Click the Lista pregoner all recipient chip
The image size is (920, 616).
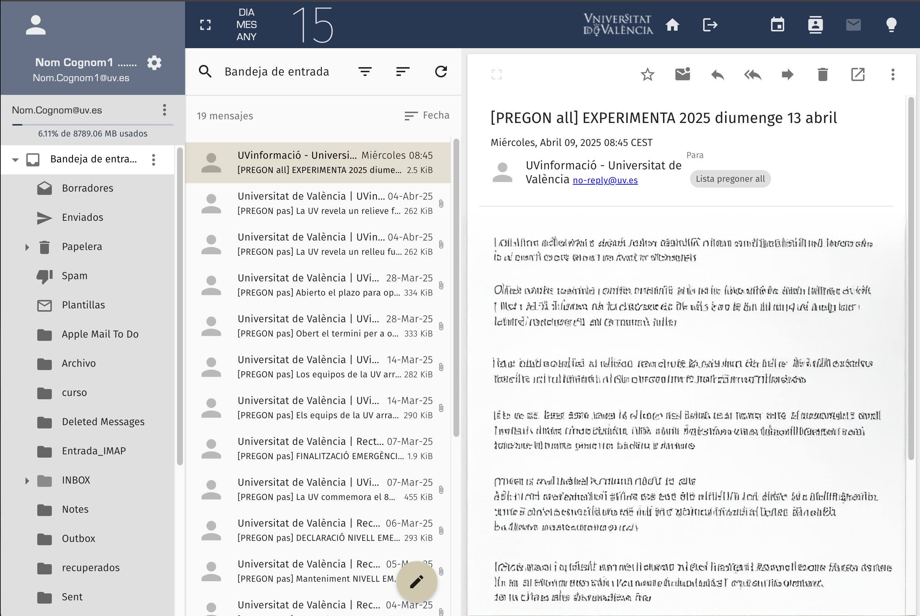(730, 179)
